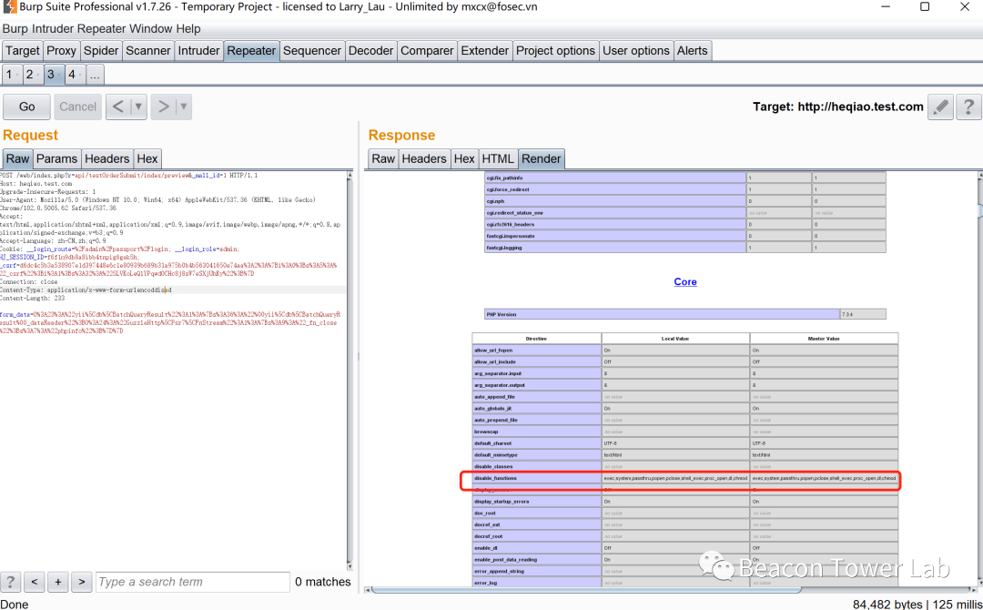The image size is (983, 610).
Task: Switch to the Scanner tab
Action: 148,51
